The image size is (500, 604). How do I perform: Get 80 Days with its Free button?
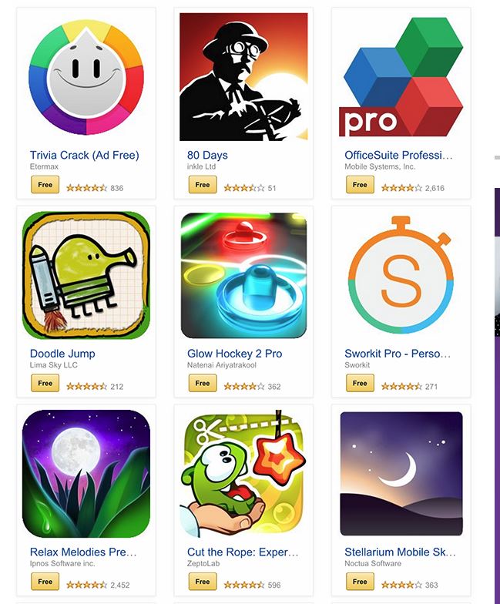[203, 185]
